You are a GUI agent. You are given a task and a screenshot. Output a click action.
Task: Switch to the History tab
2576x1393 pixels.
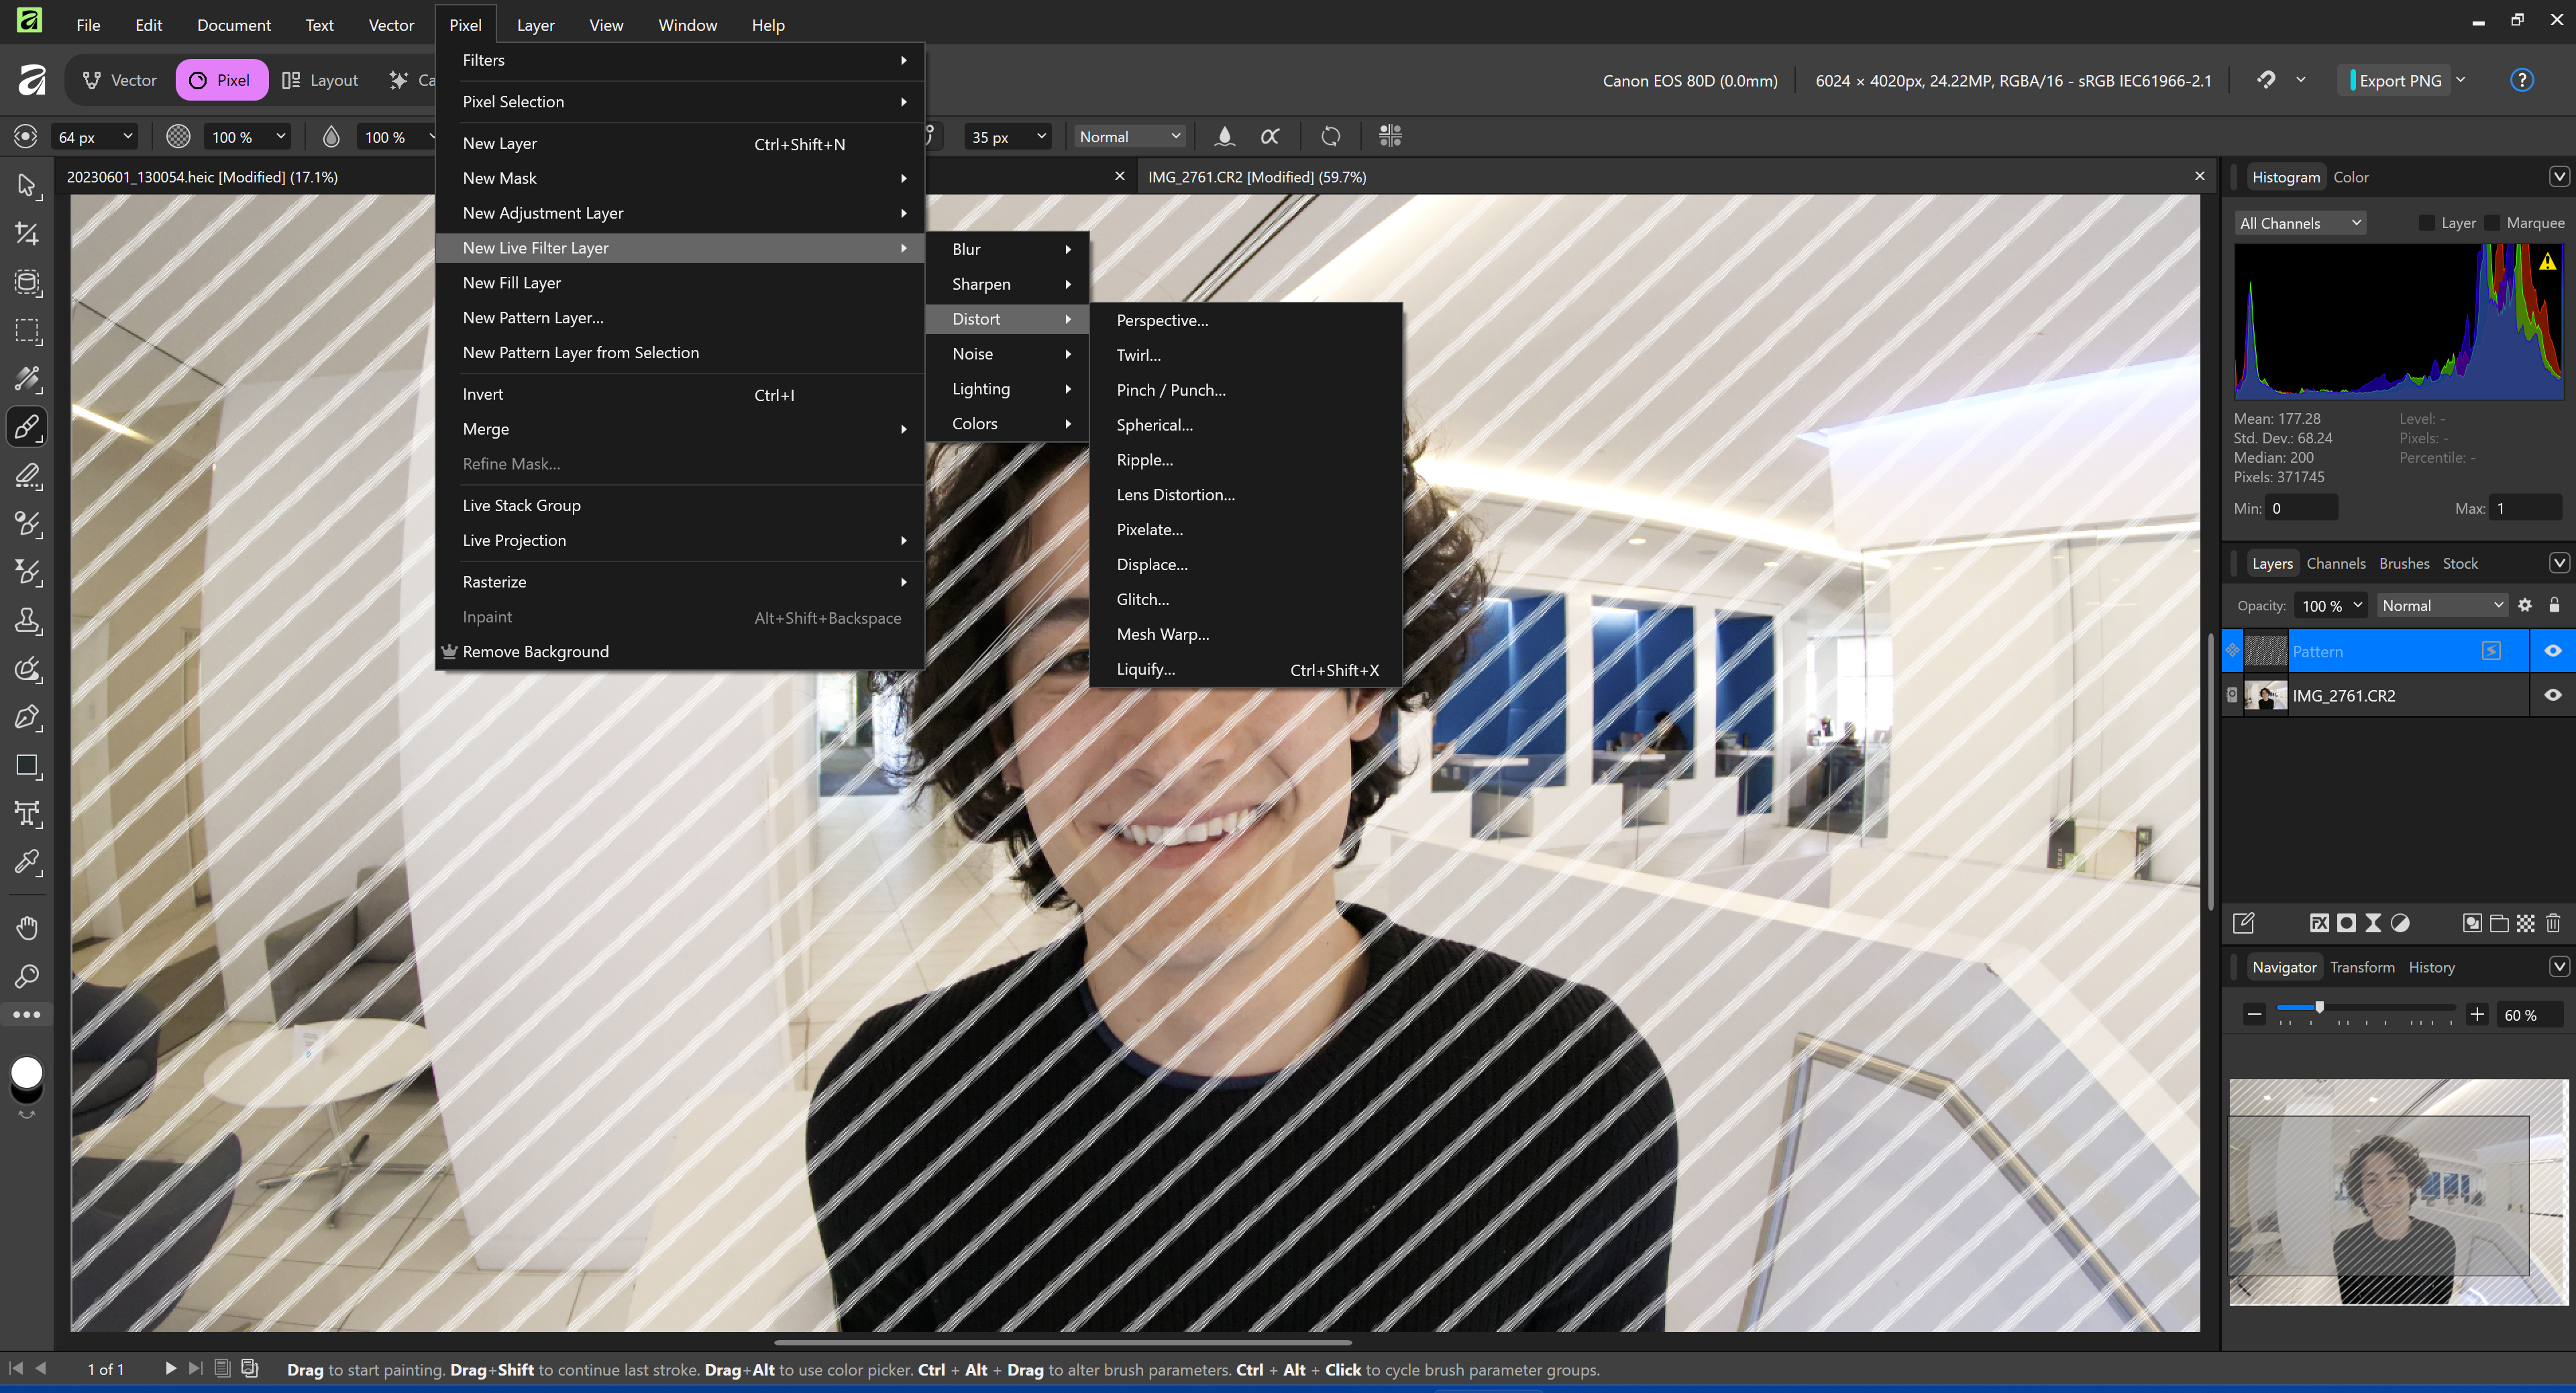tap(2431, 967)
